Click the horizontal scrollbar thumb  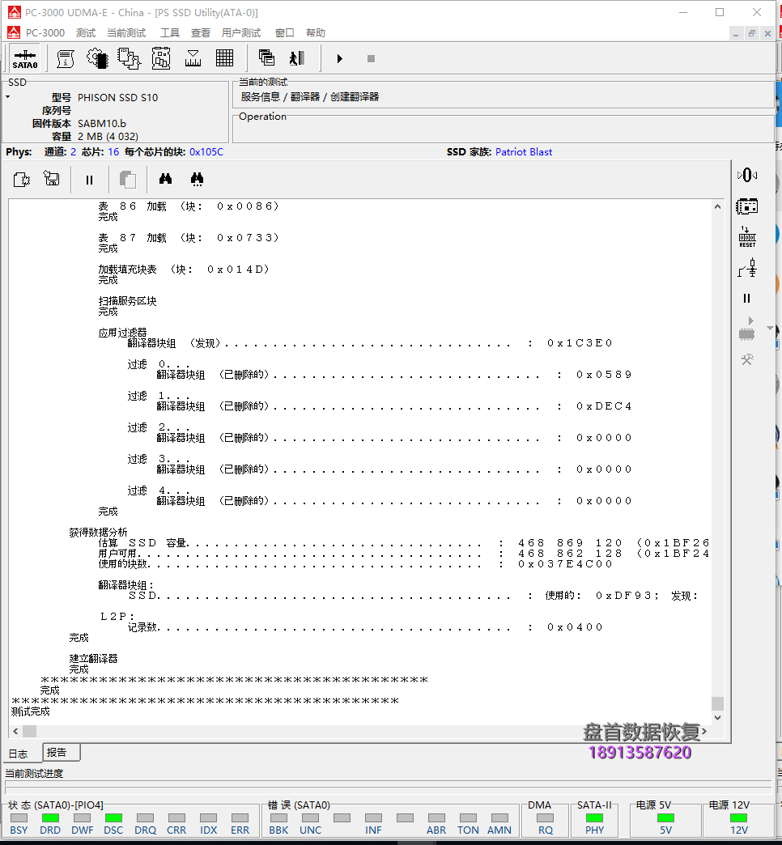pos(29,732)
